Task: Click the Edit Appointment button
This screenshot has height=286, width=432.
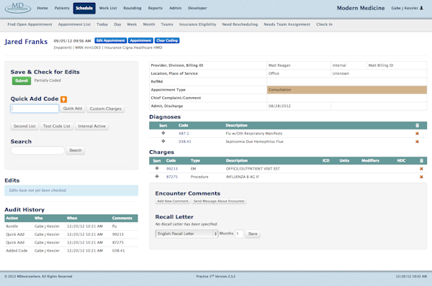Action: click(110, 41)
